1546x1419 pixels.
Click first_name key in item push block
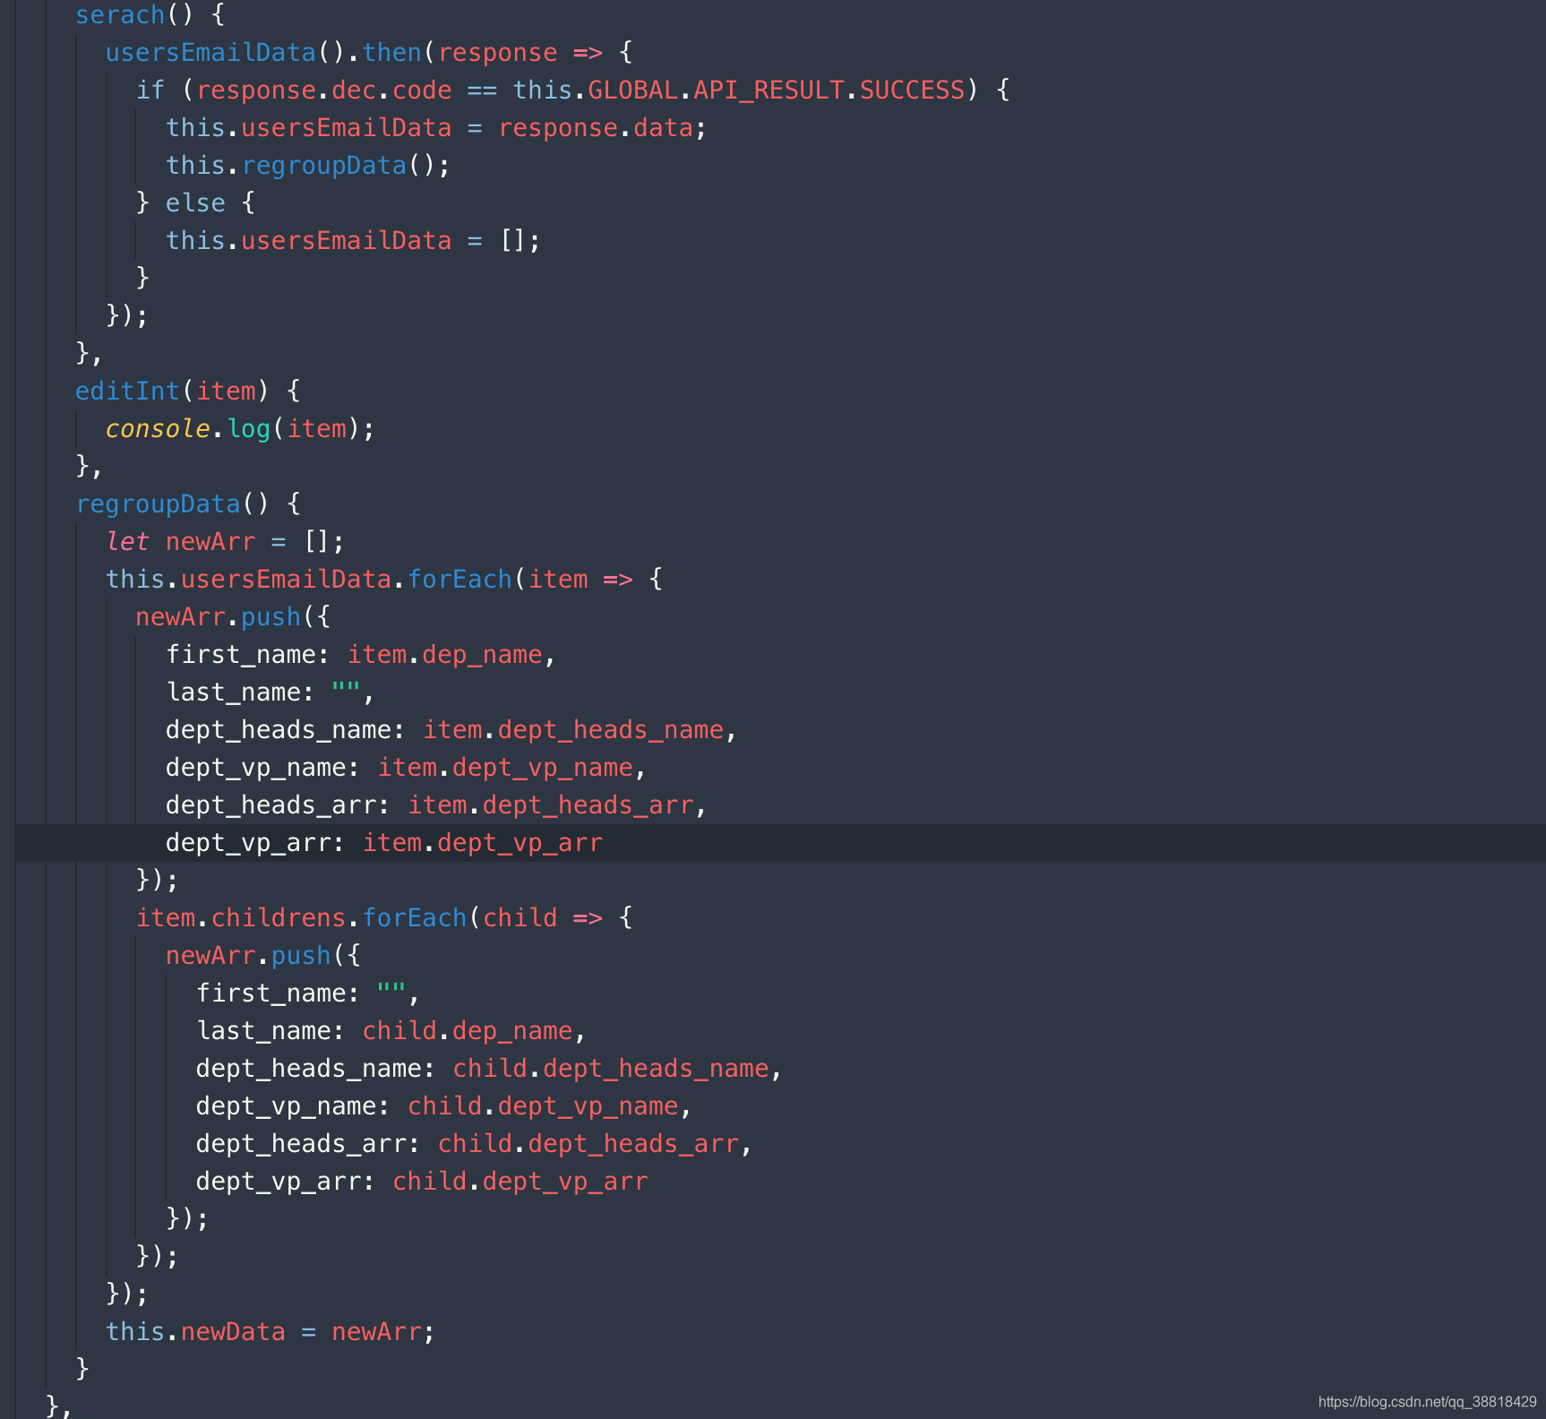(240, 654)
